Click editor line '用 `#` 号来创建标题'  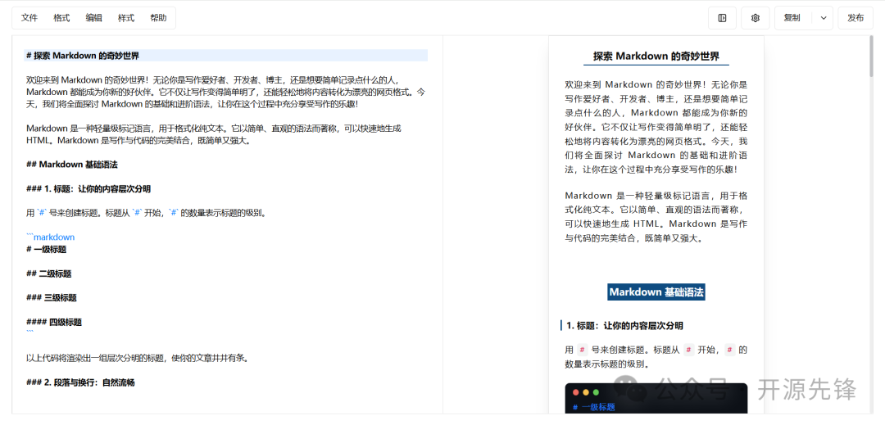point(146,213)
